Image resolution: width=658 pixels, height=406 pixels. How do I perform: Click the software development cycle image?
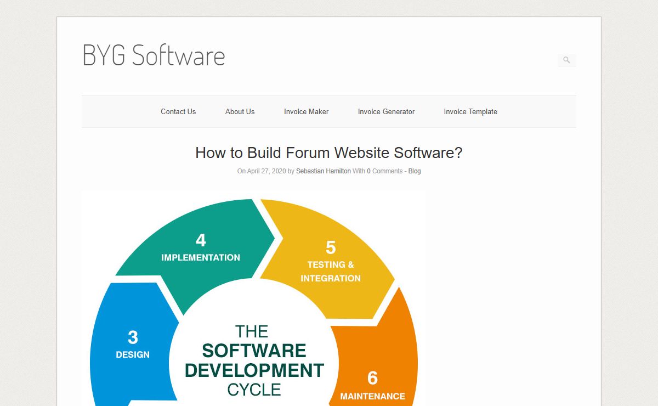click(253, 298)
